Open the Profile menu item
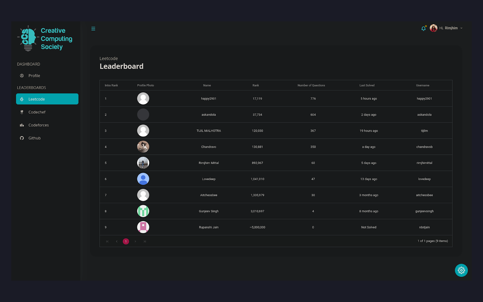483x302 pixels. point(47,76)
